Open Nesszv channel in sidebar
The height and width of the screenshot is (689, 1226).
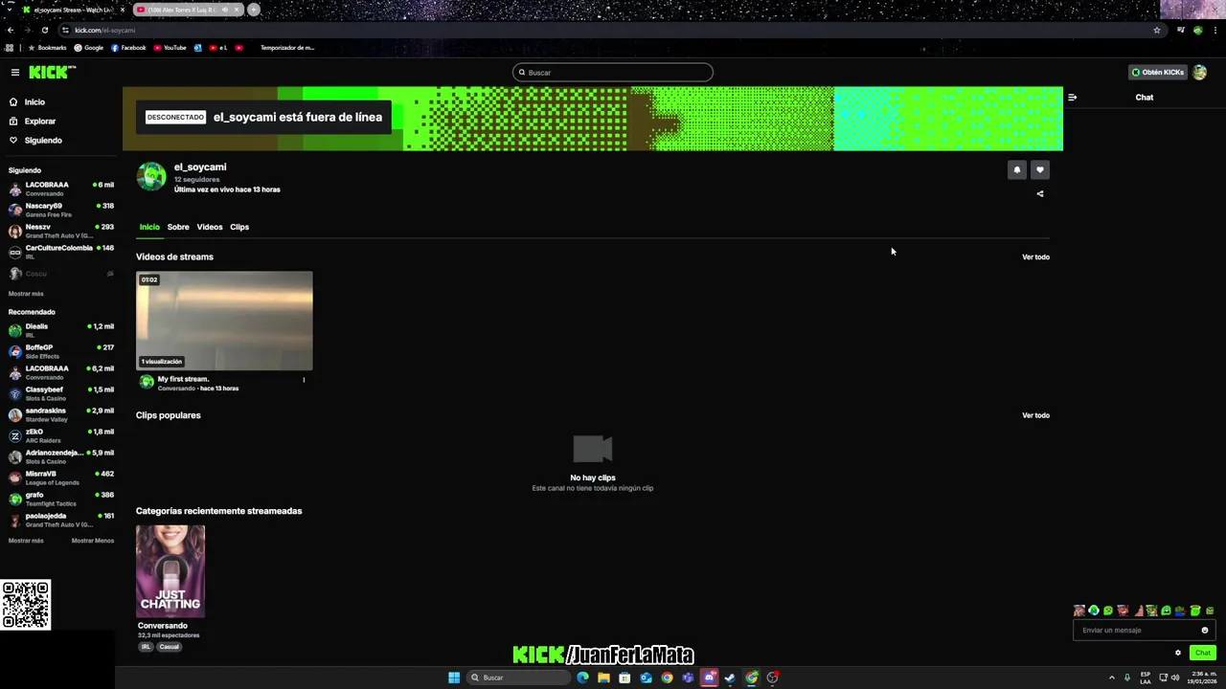click(61, 231)
